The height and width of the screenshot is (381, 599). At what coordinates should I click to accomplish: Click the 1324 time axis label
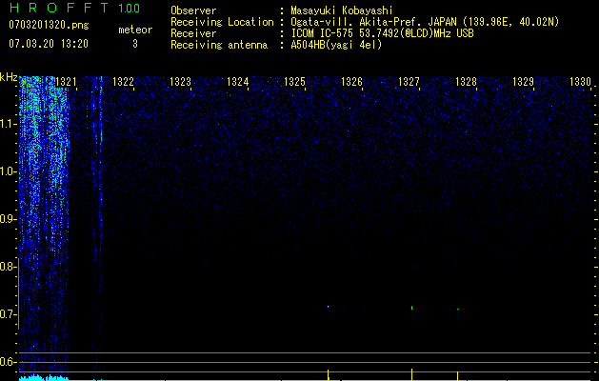tap(238, 82)
